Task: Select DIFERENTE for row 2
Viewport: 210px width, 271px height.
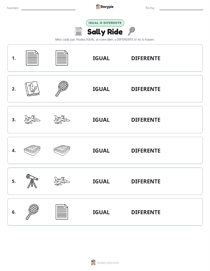Action: point(146,89)
